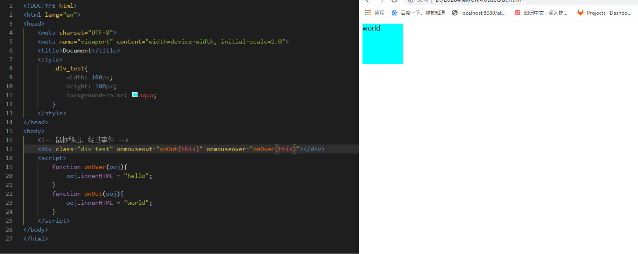Click the aqua box showing "world" in browser
638x254 pixels.
(x=383, y=44)
